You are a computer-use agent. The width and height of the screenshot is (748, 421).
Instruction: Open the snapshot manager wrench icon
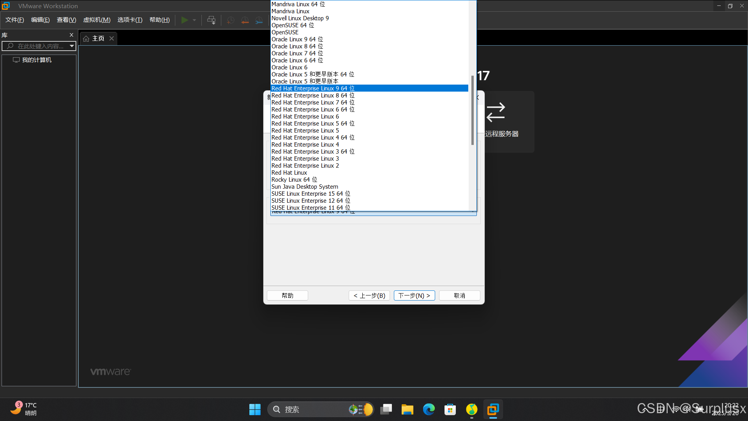pos(259,20)
